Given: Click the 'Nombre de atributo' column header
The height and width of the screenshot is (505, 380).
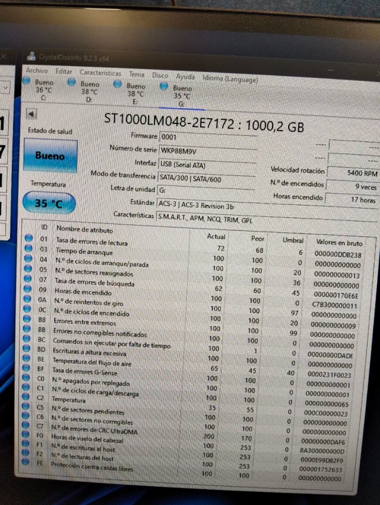Looking at the screenshot, I should click(85, 230).
